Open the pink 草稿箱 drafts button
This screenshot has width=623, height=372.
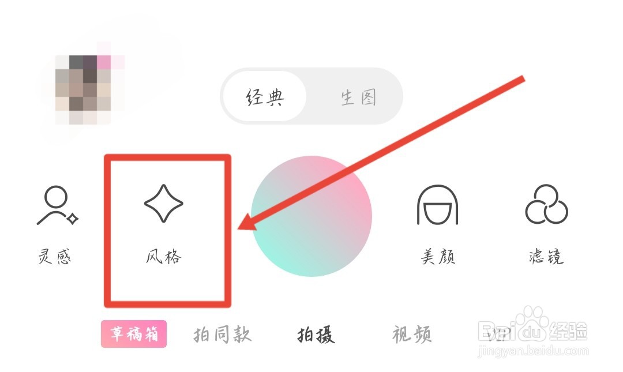(134, 334)
